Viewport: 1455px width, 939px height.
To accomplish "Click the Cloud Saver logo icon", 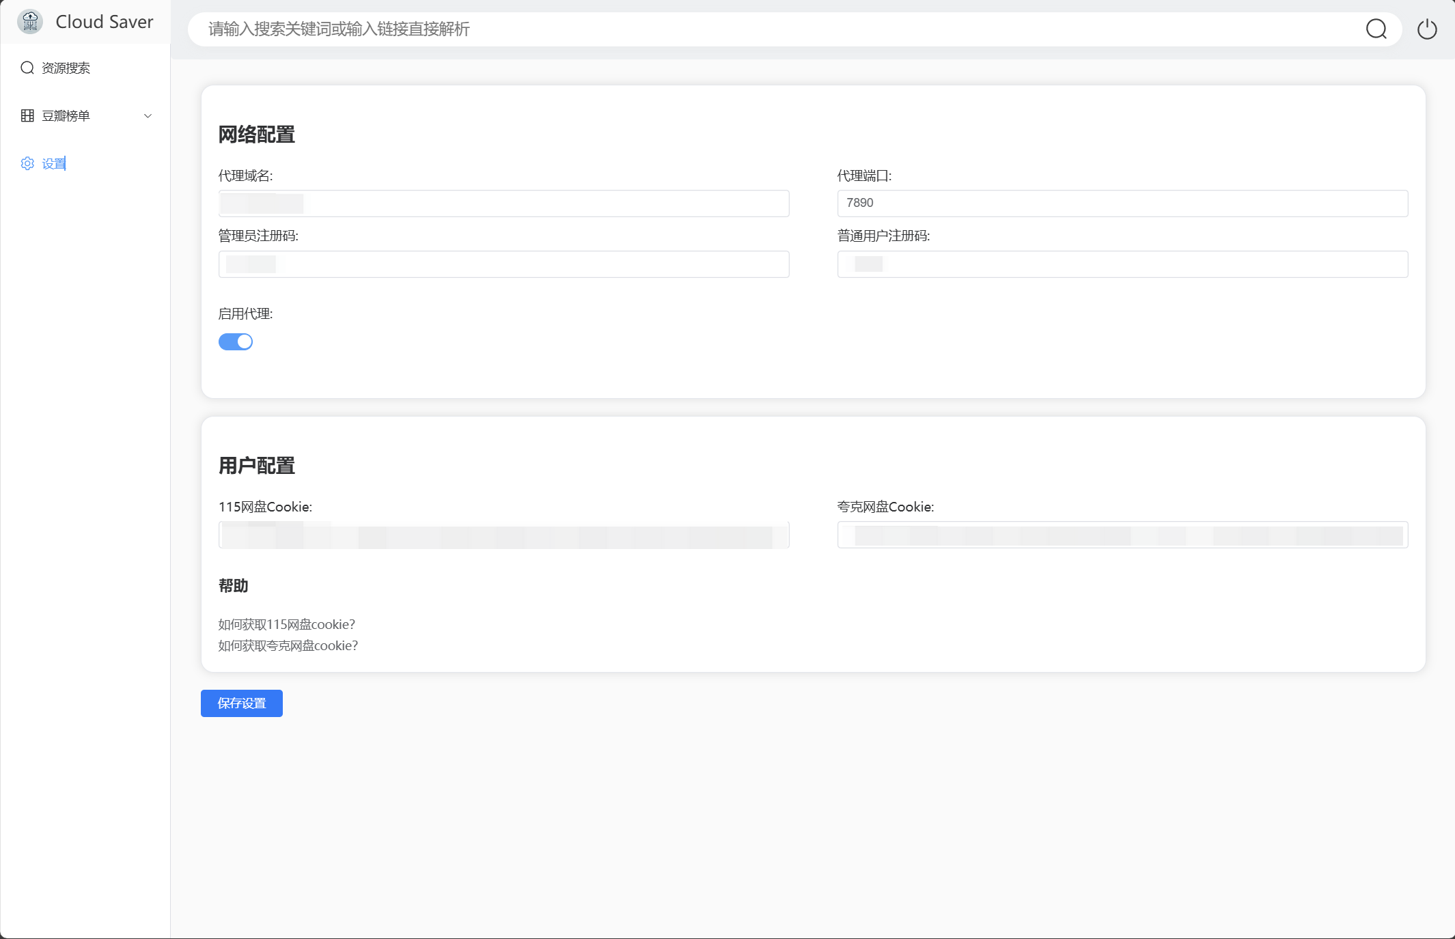I will [x=30, y=22].
